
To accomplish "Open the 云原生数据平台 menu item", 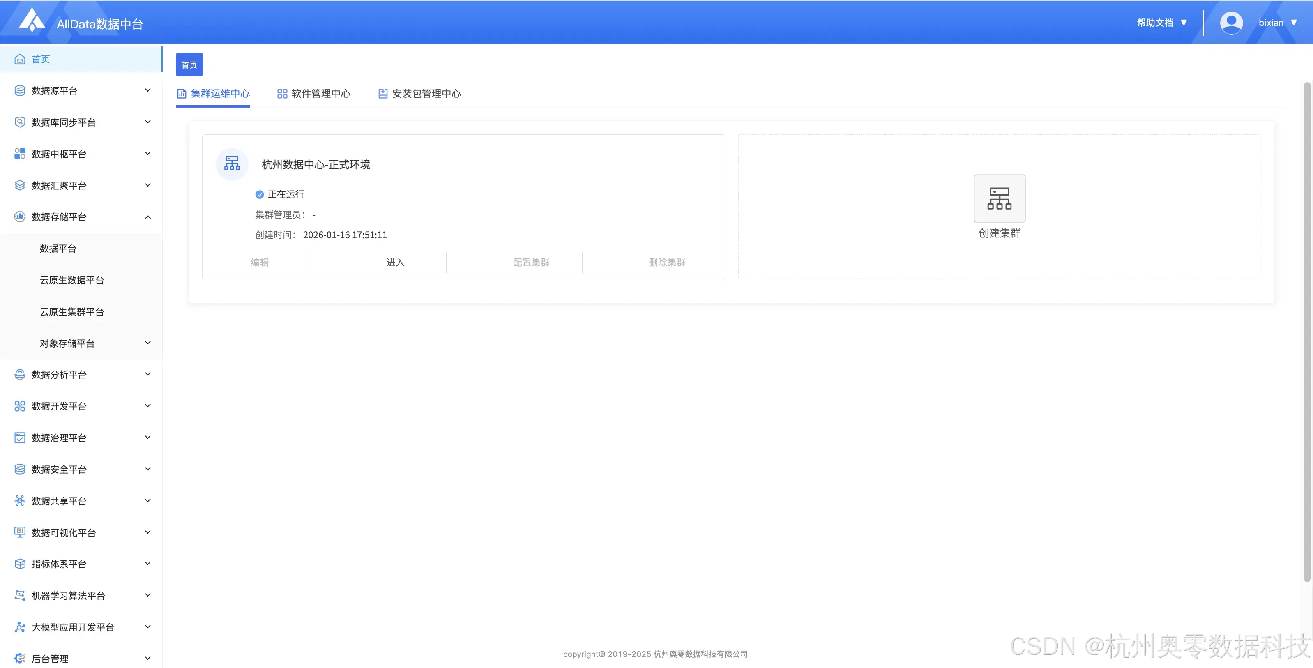I will pos(72,280).
